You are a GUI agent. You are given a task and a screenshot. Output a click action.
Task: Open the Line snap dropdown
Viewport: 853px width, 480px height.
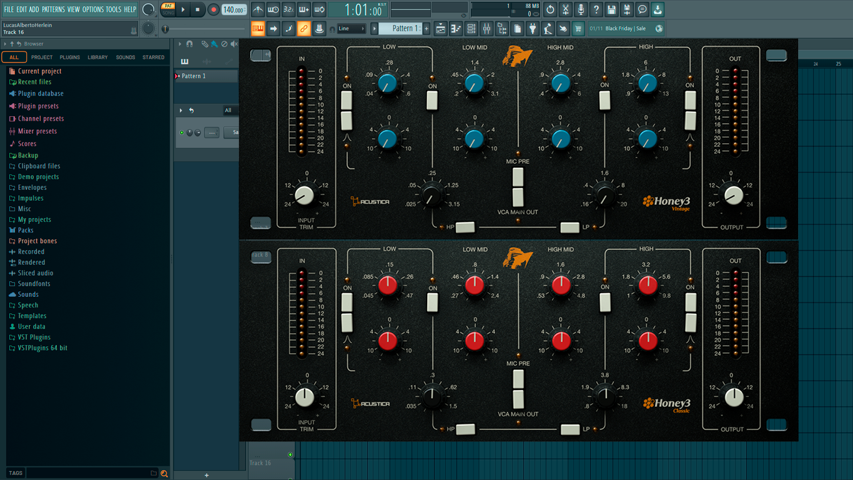tap(352, 28)
